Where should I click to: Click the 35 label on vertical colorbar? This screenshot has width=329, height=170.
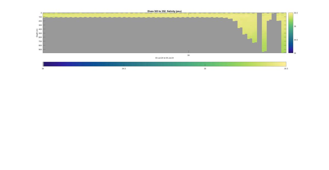click(295, 26)
